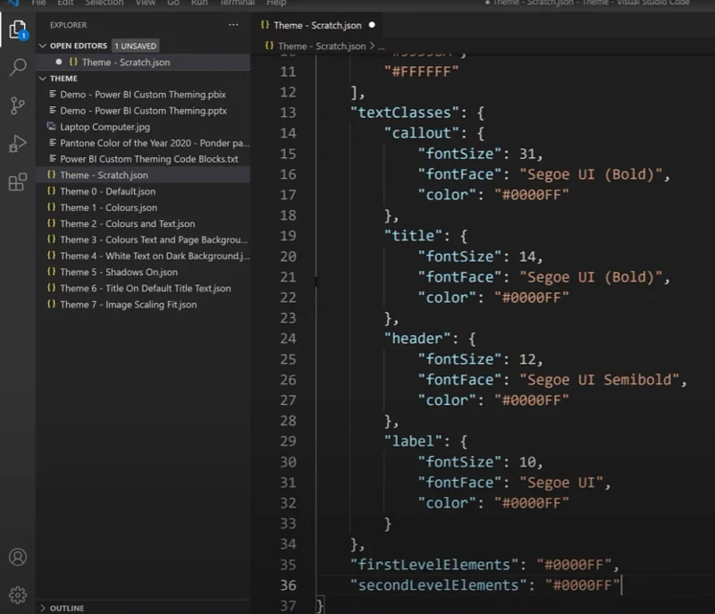715x614 pixels.
Task: Click breadcrumb chevron after Theme - Scratch.json
Action: (x=372, y=46)
